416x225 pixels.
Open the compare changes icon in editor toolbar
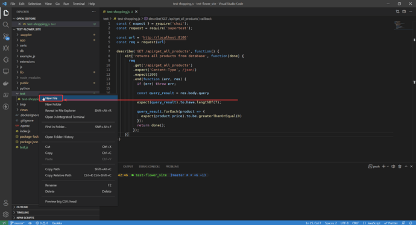click(397, 11)
